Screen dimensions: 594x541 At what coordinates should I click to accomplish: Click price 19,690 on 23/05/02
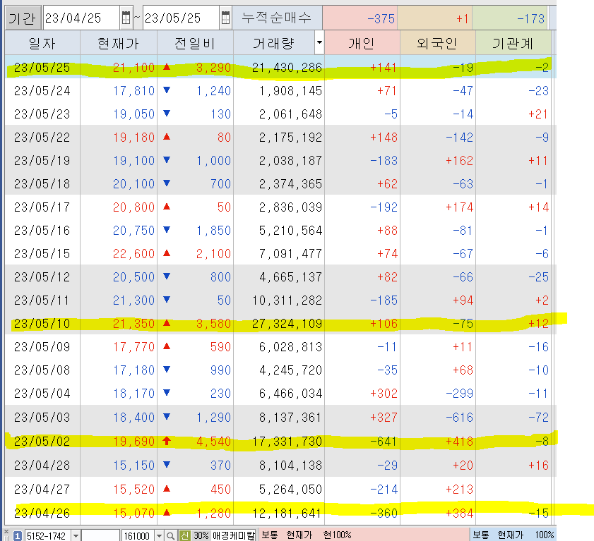click(133, 441)
